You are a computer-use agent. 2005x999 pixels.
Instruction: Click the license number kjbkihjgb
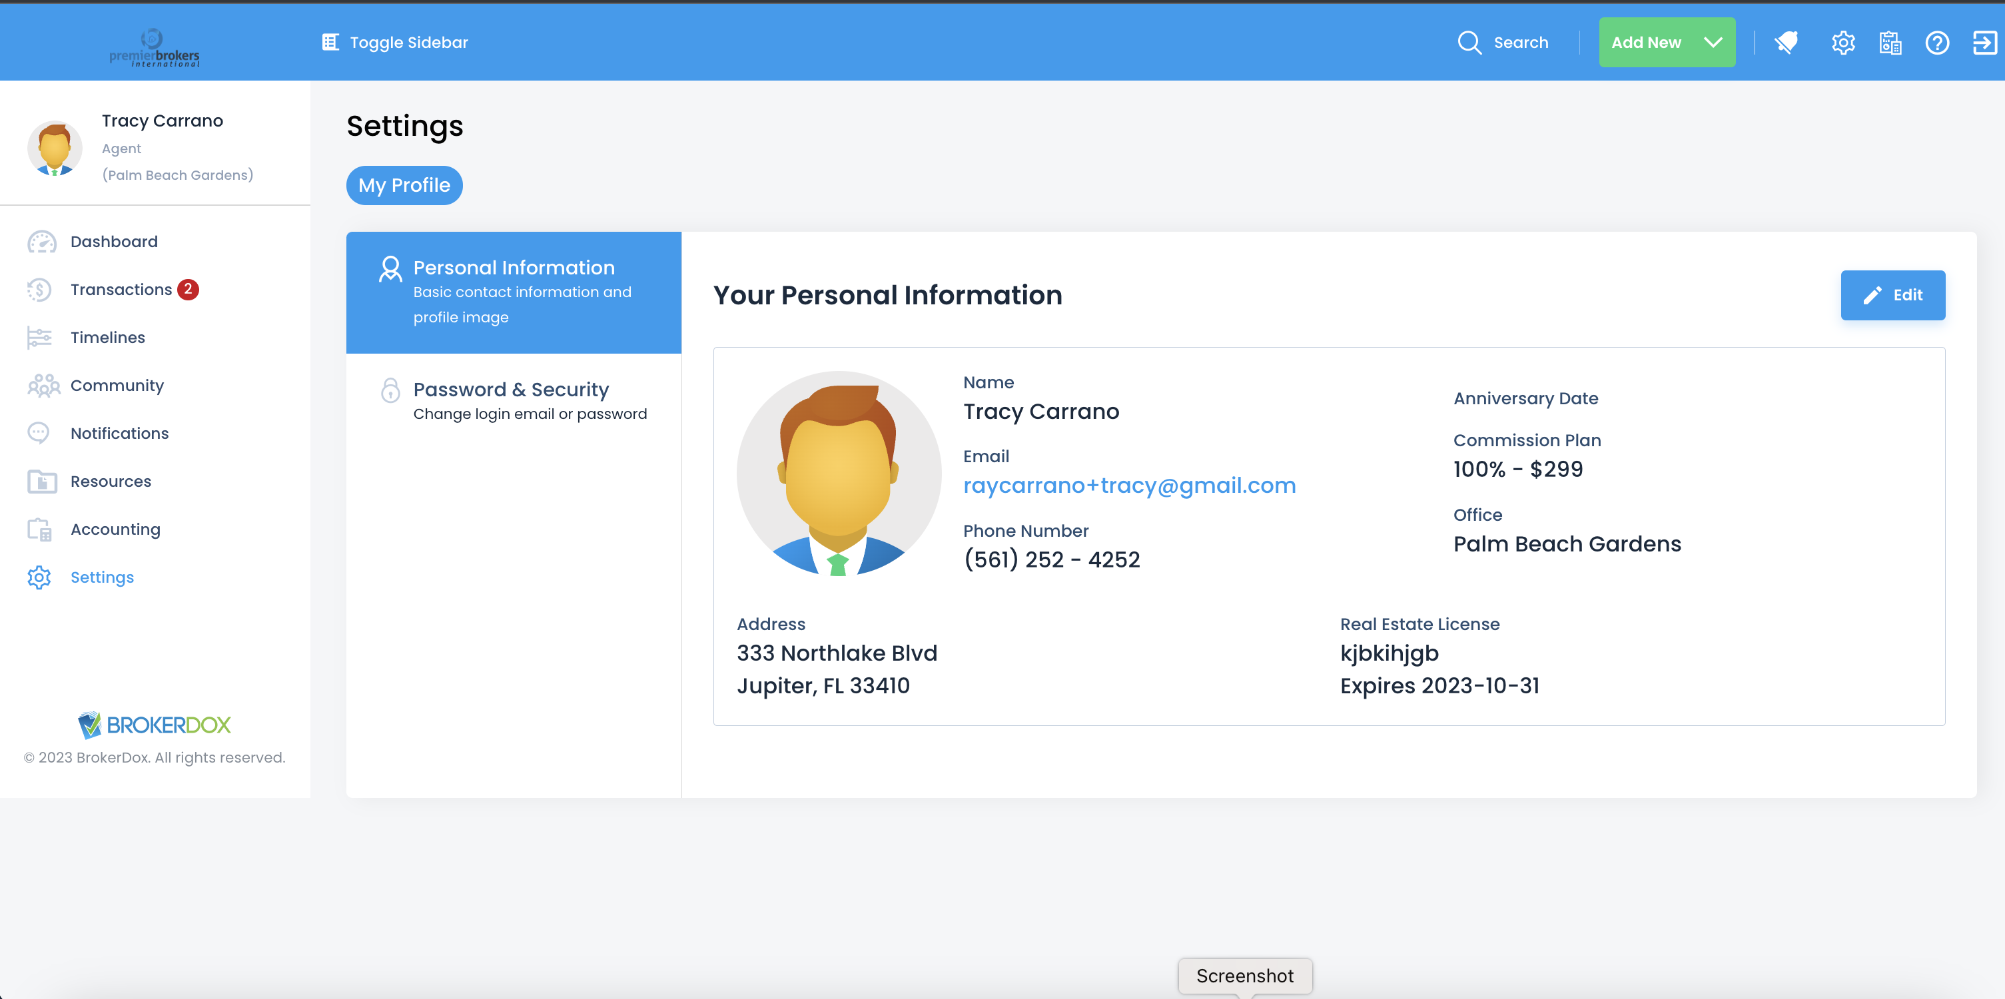pyautogui.click(x=1390, y=653)
